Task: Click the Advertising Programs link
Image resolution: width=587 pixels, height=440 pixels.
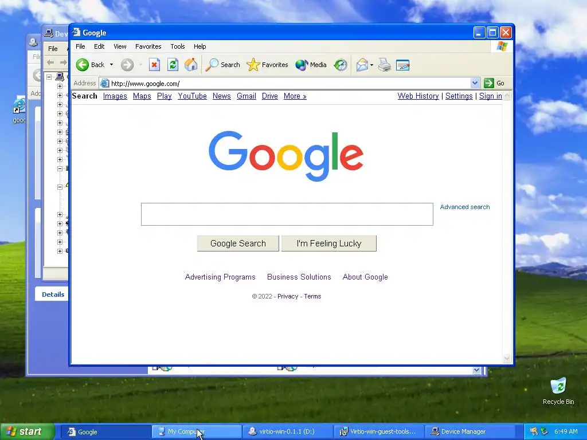Action: click(220, 277)
